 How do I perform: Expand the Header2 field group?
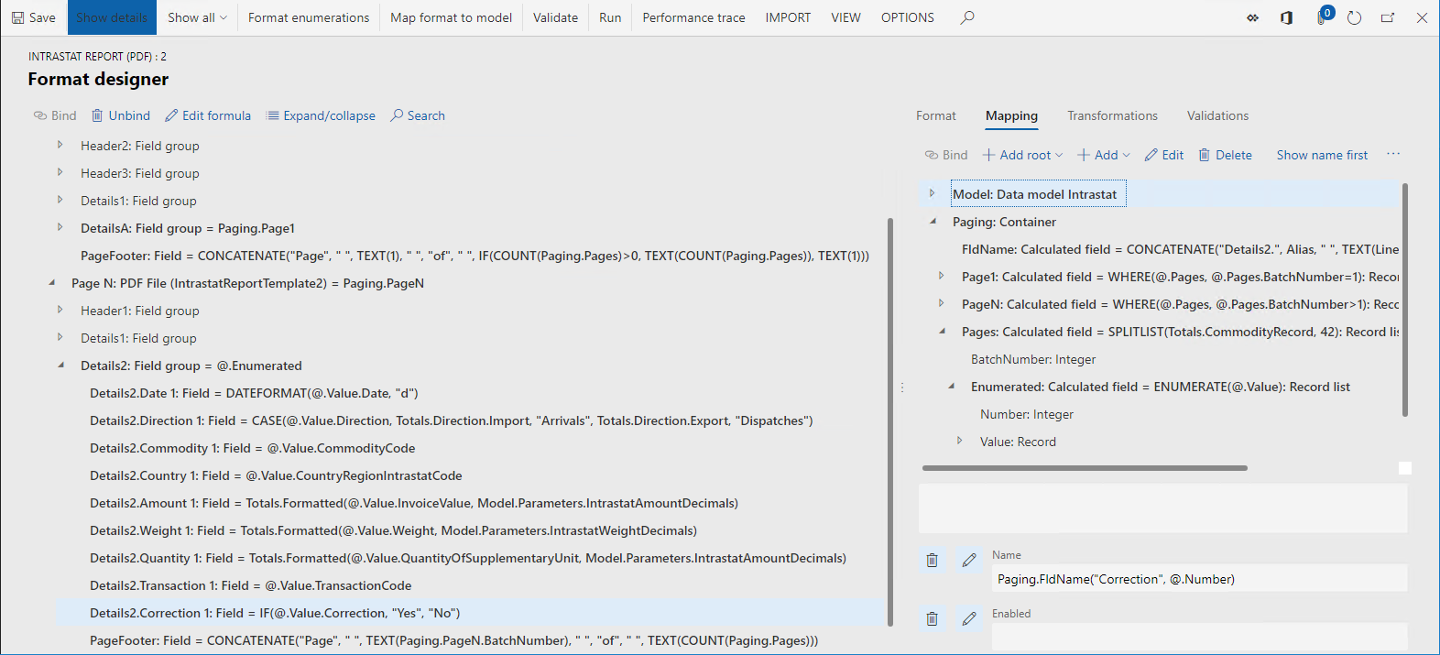click(60, 145)
